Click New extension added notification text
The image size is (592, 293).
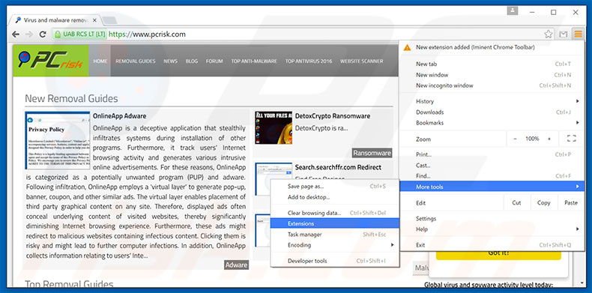[x=475, y=47]
